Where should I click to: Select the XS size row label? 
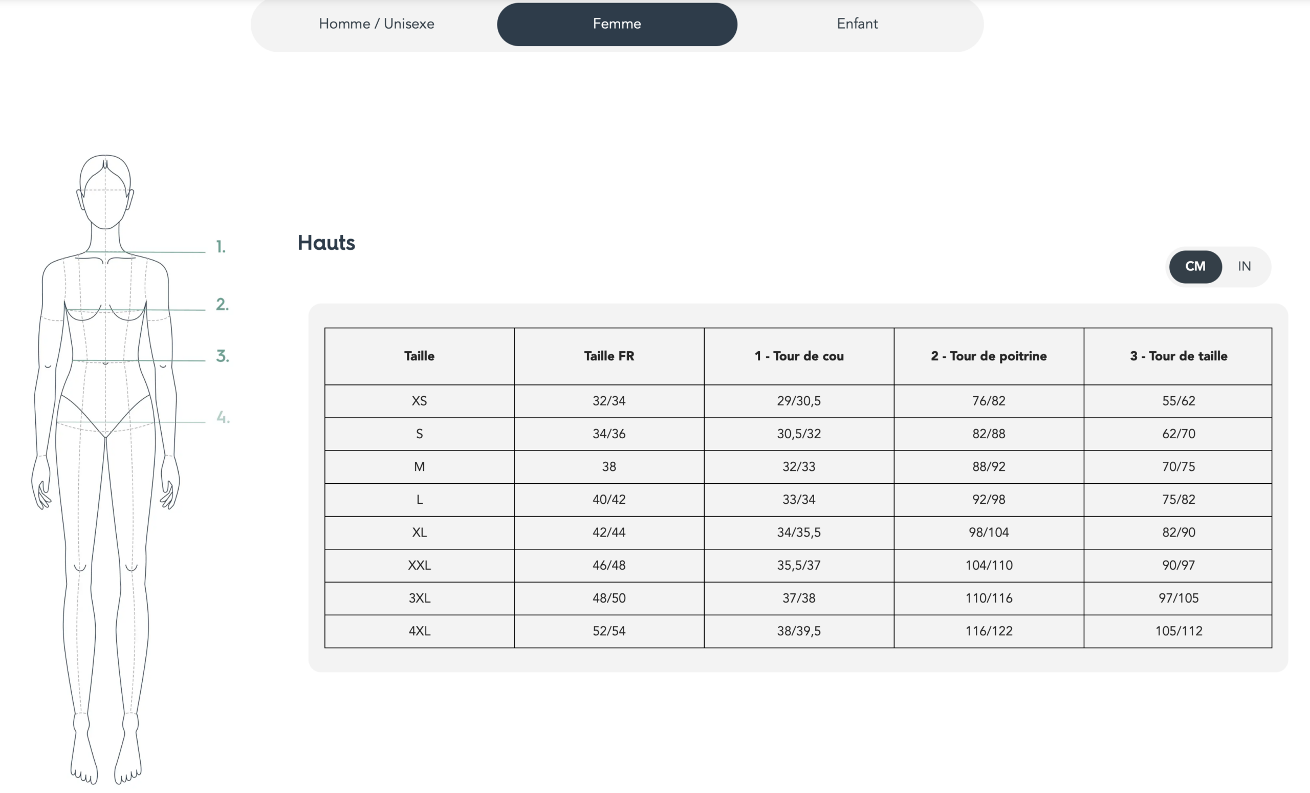click(x=419, y=401)
